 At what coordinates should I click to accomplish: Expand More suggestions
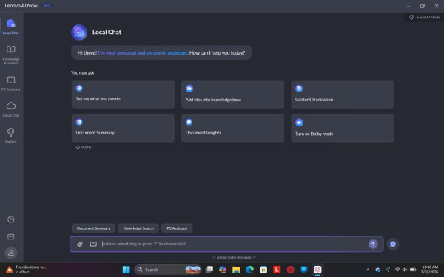84,147
